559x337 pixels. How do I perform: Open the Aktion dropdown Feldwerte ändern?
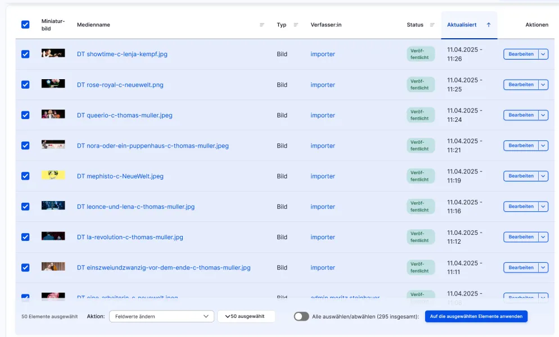pos(161,316)
